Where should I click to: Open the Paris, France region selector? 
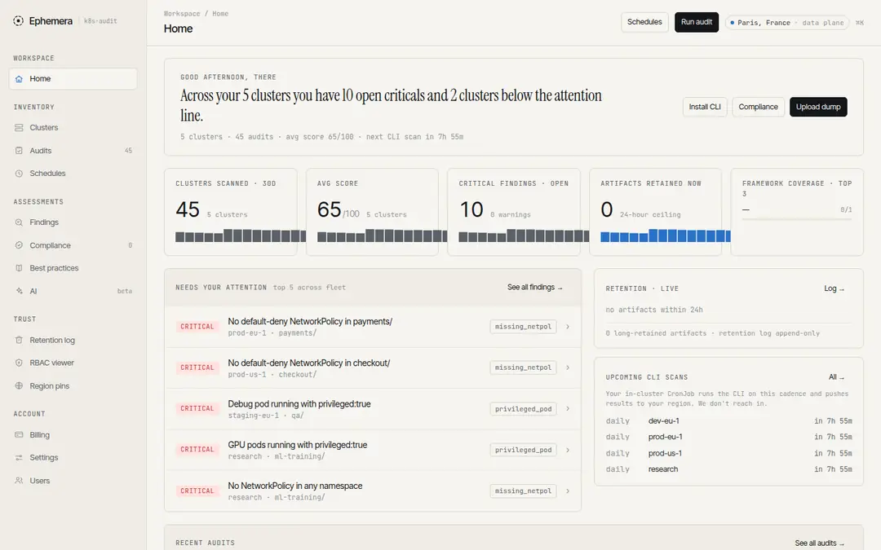786,23
